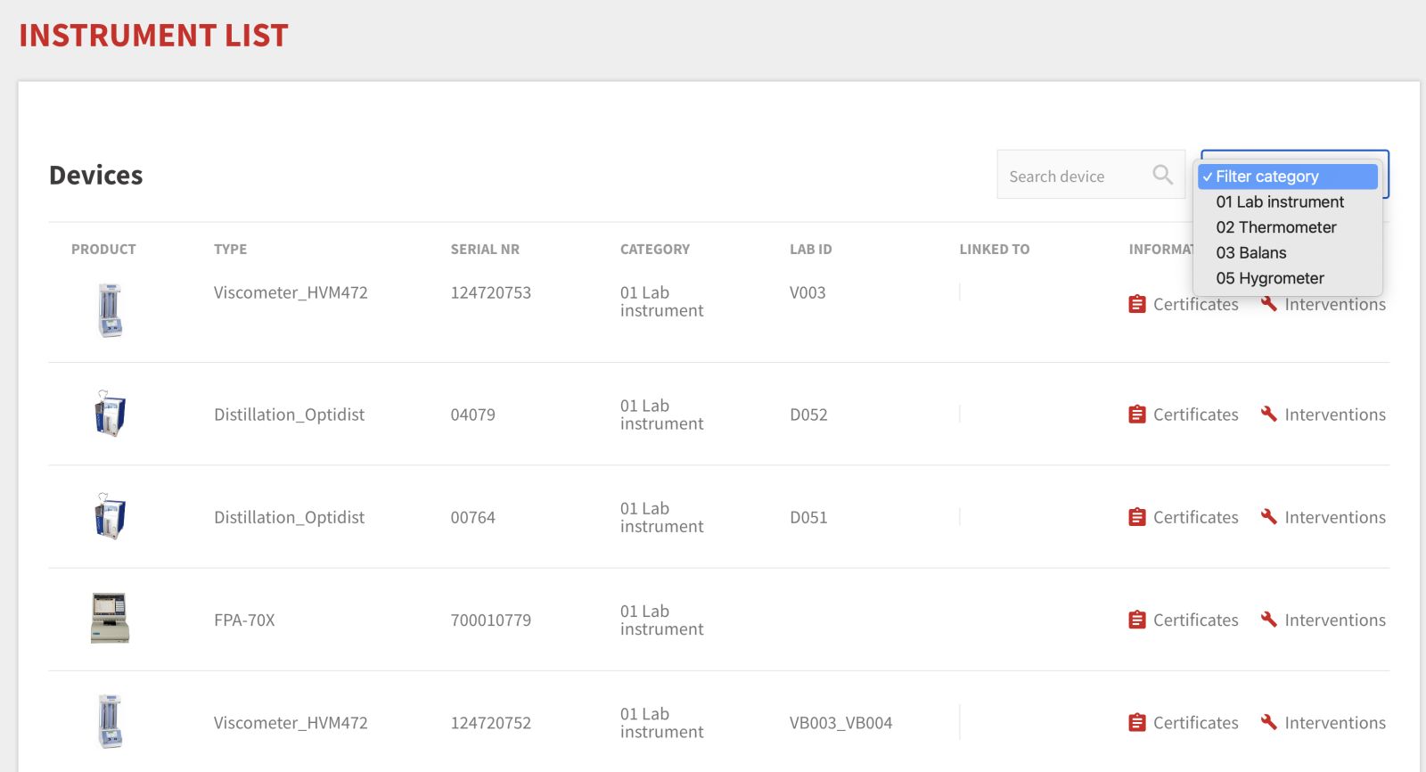This screenshot has width=1426, height=772.
Task: Open Interventions link for FPA-70X
Action: (1334, 620)
